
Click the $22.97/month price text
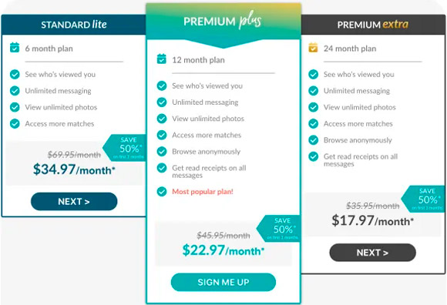(x=223, y=250)
